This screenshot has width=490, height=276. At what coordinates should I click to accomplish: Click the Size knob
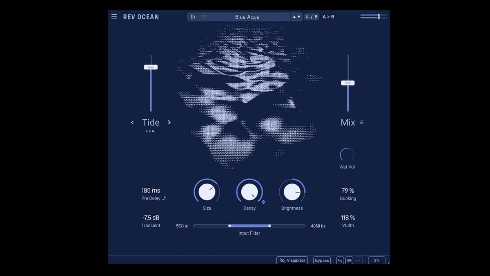207,192
